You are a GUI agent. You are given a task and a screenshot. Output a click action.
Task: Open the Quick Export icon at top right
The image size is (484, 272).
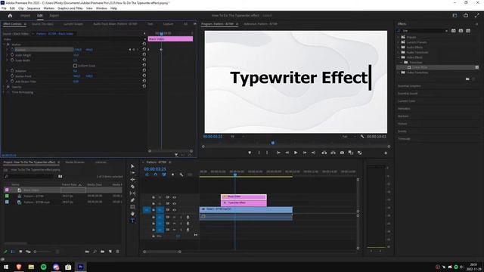click(466, 15)
